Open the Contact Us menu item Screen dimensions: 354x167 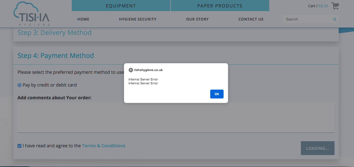pos(251,19)
